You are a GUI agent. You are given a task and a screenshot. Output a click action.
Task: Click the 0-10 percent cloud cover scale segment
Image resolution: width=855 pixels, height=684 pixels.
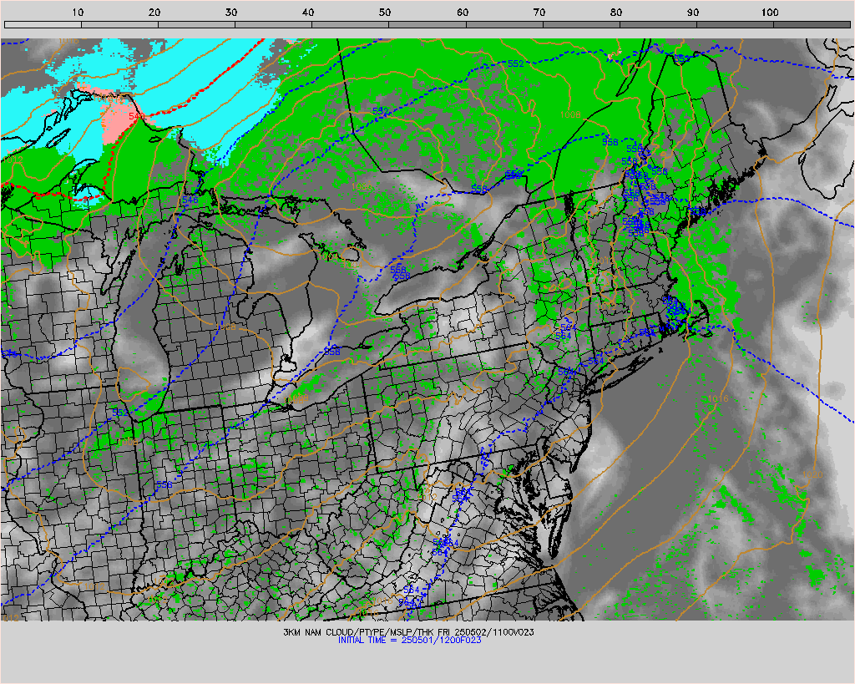click(x=43, y=24)
